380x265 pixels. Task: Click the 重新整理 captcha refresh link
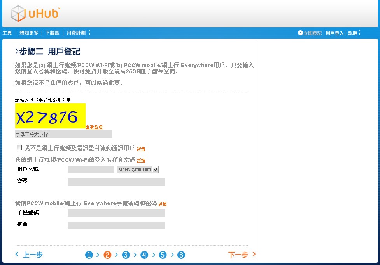tap(94, 127)
